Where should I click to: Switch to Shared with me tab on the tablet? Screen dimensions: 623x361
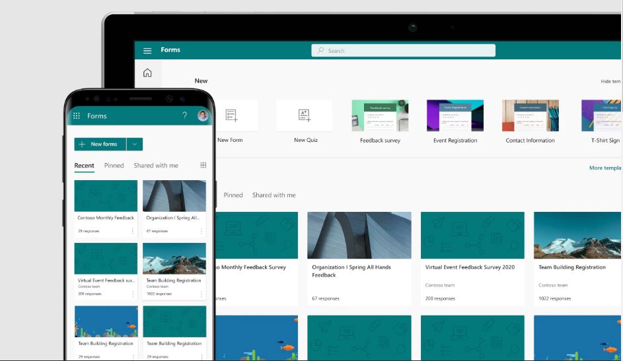pyautogui.click(x=274, y=195)
